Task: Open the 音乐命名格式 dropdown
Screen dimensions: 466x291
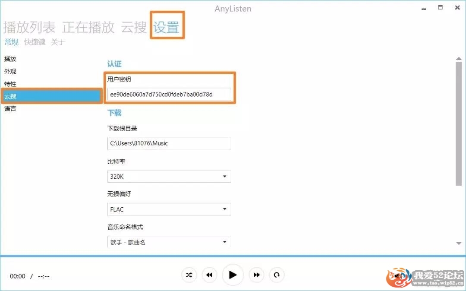Action: coord(169,242)
